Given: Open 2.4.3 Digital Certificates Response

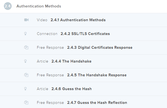Looking at the screenshot, I should (x=100, y=47).
